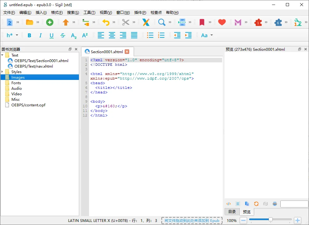The height and width of the screenshot is (225, 309).
Task: Insert a bulleted list
Action: point(150,35)
